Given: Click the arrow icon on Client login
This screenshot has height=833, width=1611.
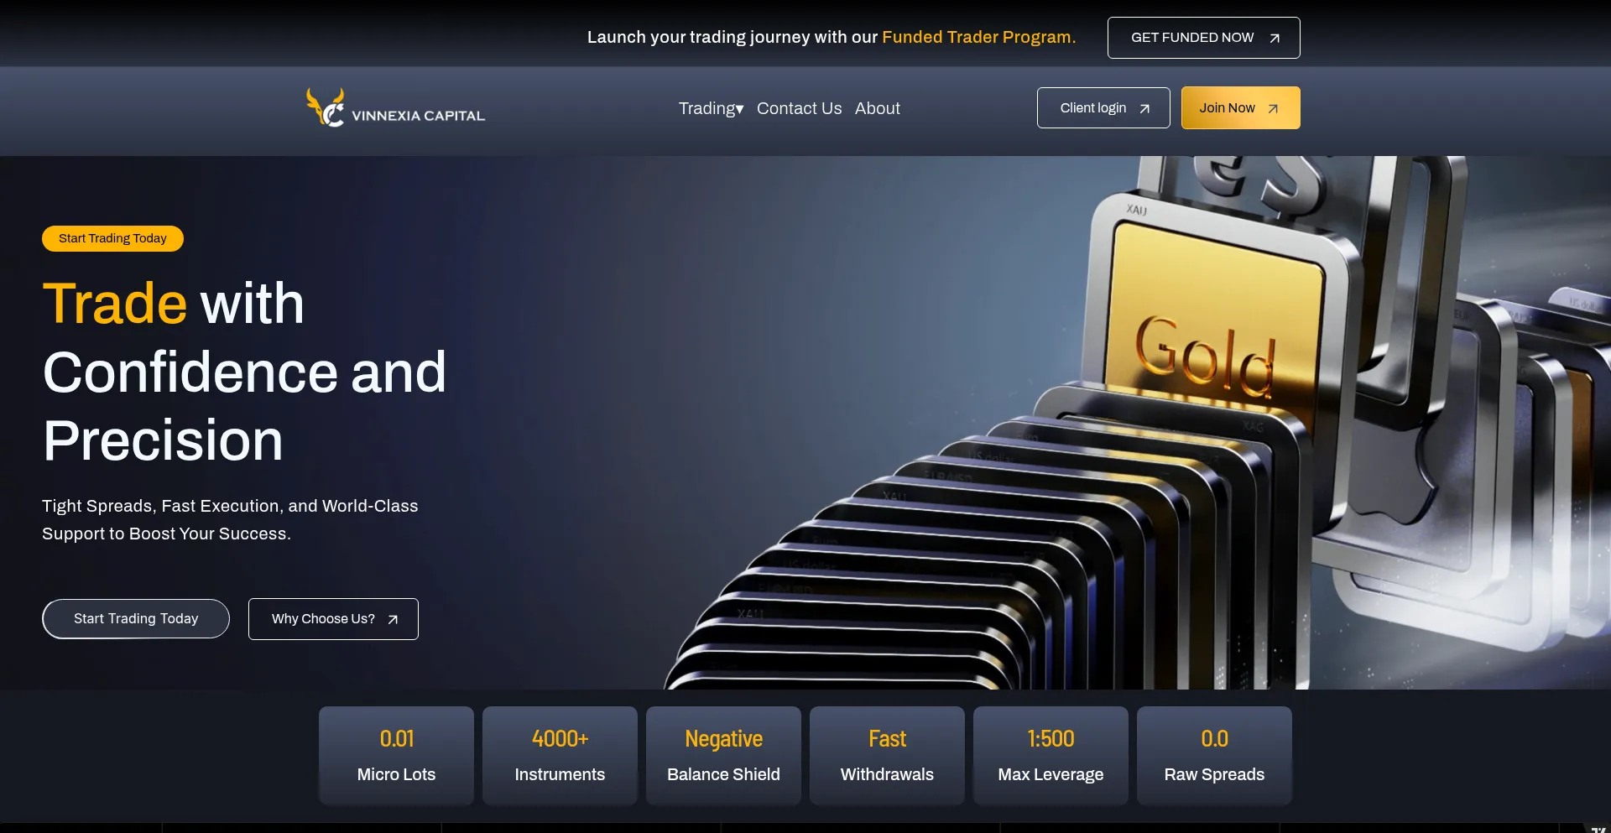Looking at the screenshot, I should coord(1144,108).
